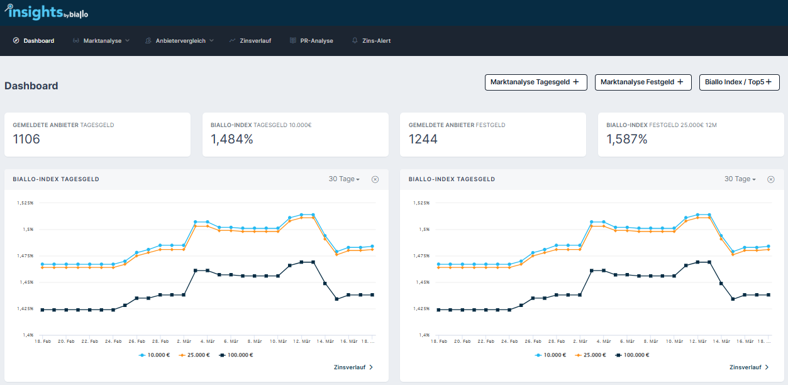
Task: Toggle 25.000 € series in left chart legend
Action: [x=194, y=355]
